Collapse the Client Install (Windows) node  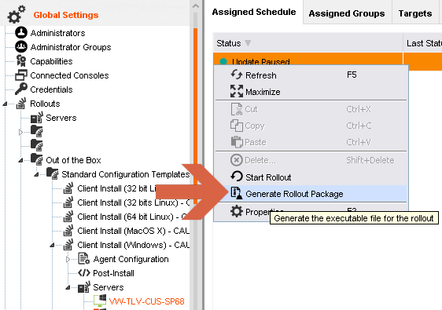point(52,246)
